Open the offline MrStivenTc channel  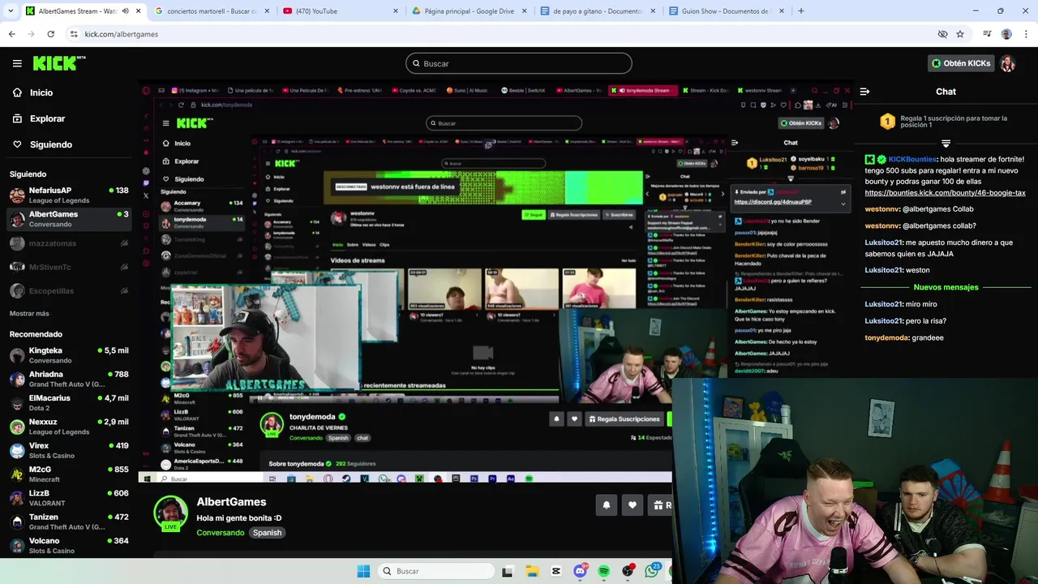click(x=69, y=267)
